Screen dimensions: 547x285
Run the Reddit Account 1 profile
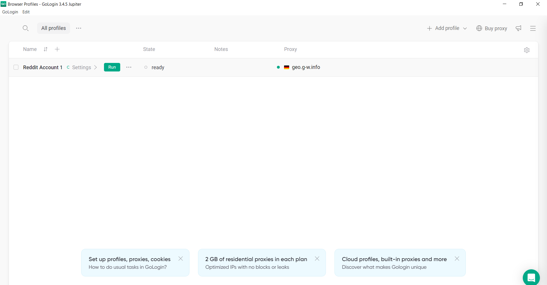(112, 67)
